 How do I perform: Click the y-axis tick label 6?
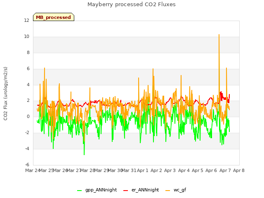pos(28,69)
